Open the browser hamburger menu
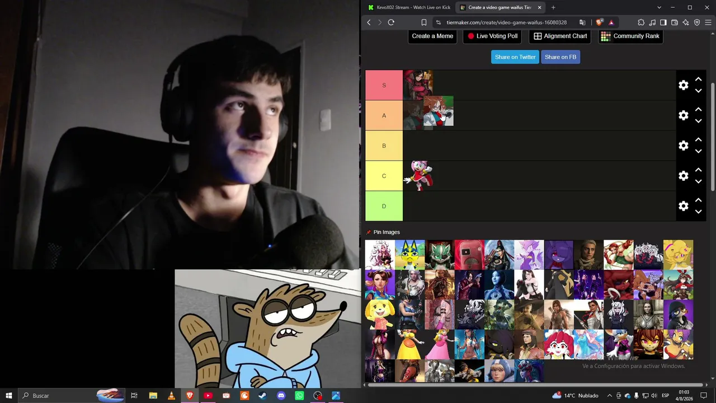This screenshot has width=716, height=403. (708, 22)
